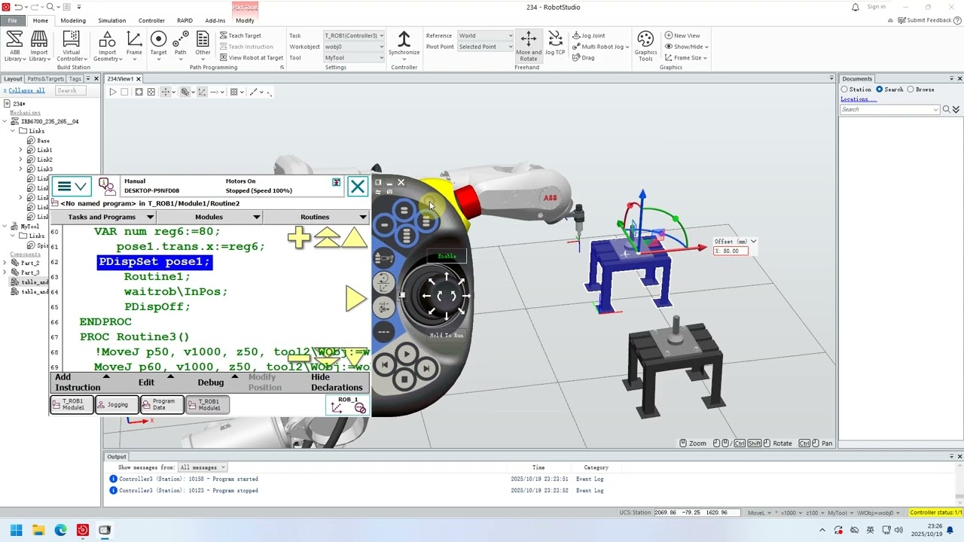
Task: Click the play icon in view toolbar
Action: tap(112, 92)
